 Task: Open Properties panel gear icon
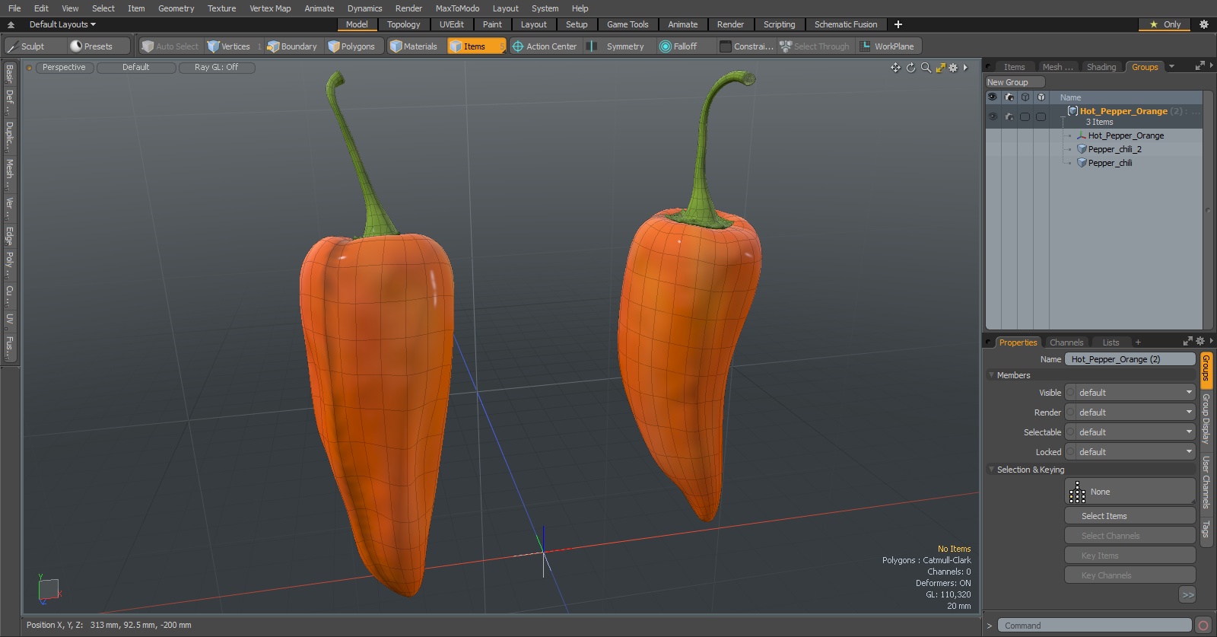[x=1200, y=342]
